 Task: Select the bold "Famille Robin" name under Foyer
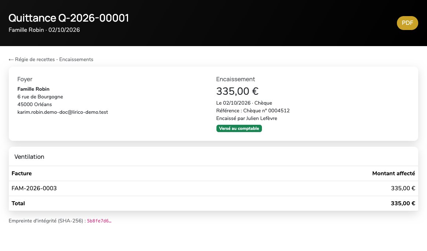click(x=33, y=89)
